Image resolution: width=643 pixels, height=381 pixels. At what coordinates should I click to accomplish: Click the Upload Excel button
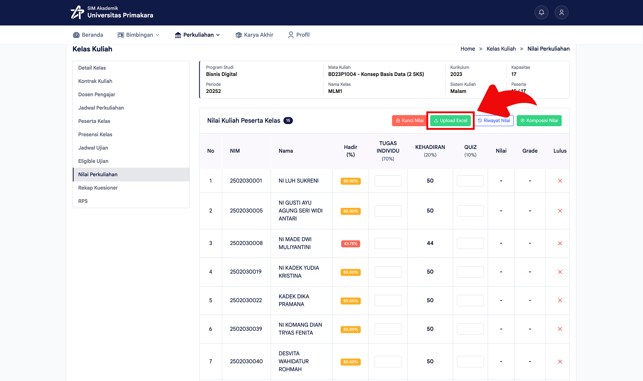click(x=450, y=121)
